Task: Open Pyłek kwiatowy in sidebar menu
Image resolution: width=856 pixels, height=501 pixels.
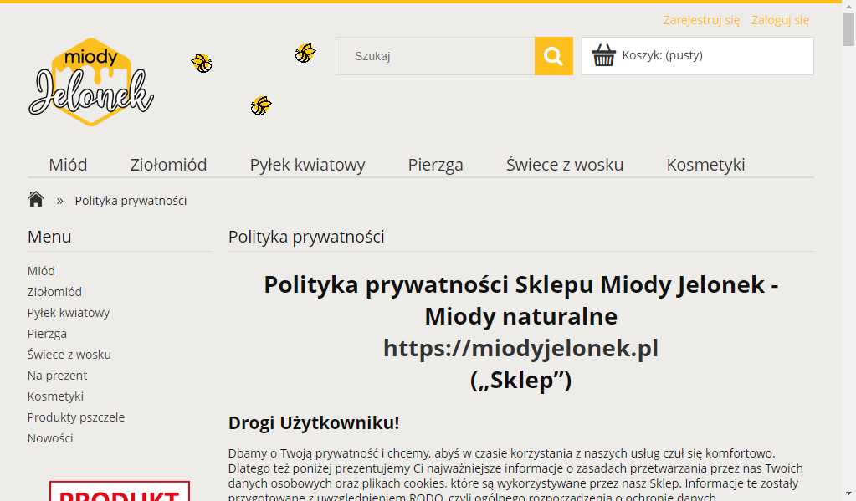Action: (69, 313)
